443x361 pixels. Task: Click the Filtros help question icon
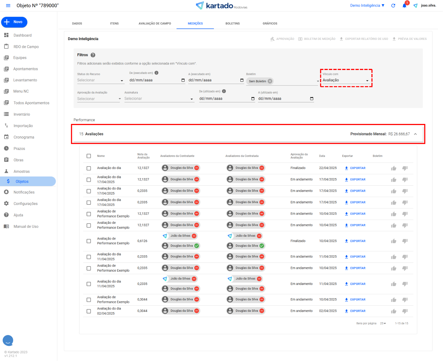point(93,55)
